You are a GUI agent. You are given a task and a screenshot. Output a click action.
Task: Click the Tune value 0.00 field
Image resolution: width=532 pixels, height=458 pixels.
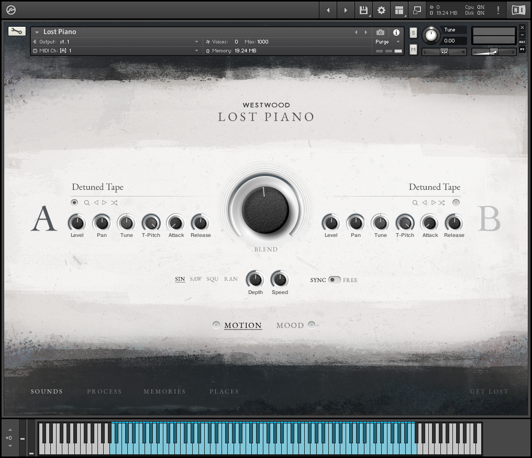[454, 41]
